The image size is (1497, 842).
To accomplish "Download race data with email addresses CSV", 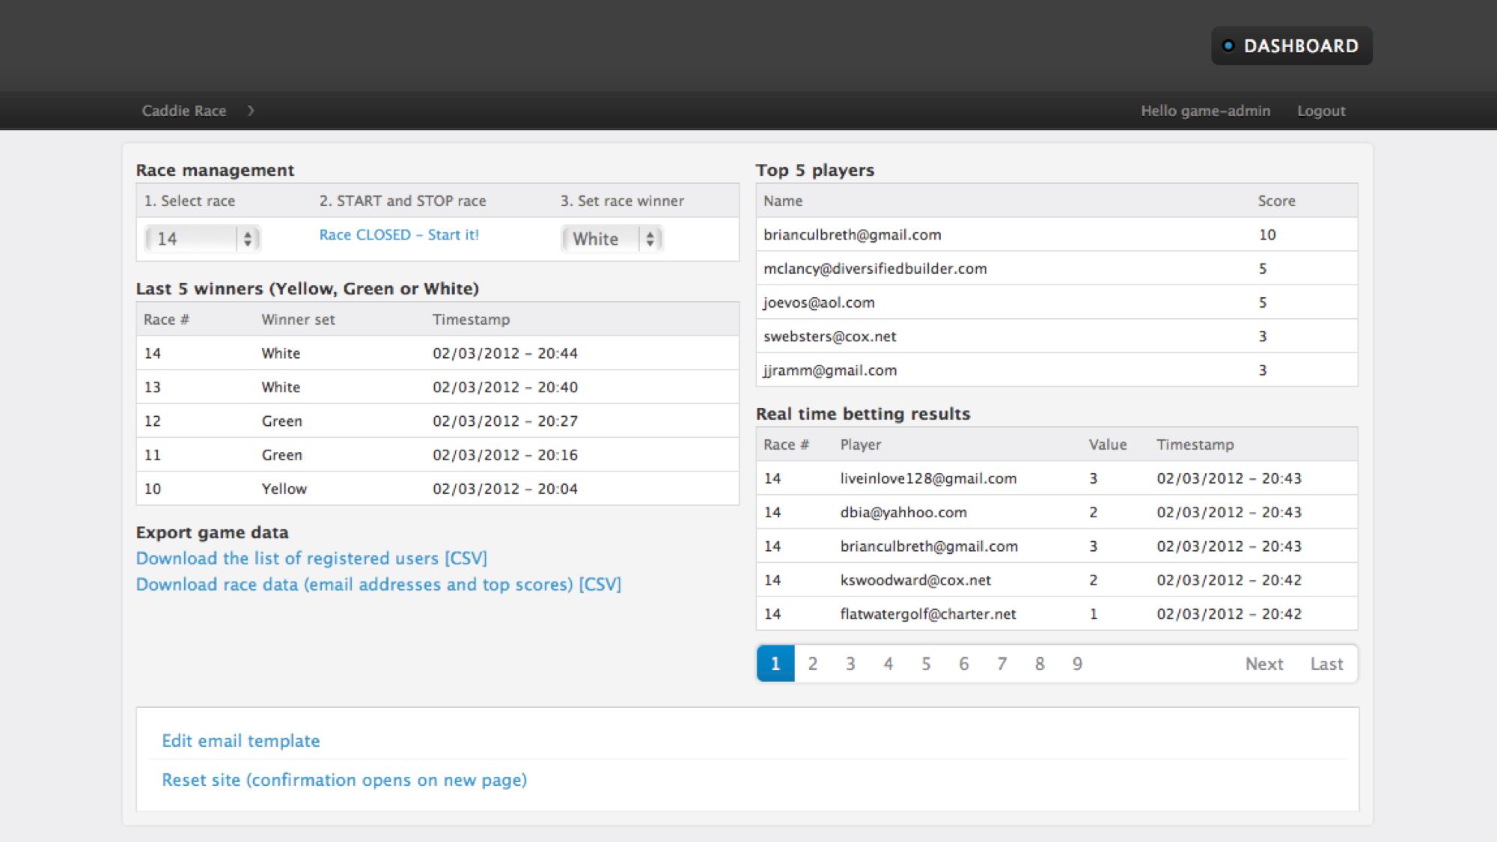I will [x=378, y=585].
